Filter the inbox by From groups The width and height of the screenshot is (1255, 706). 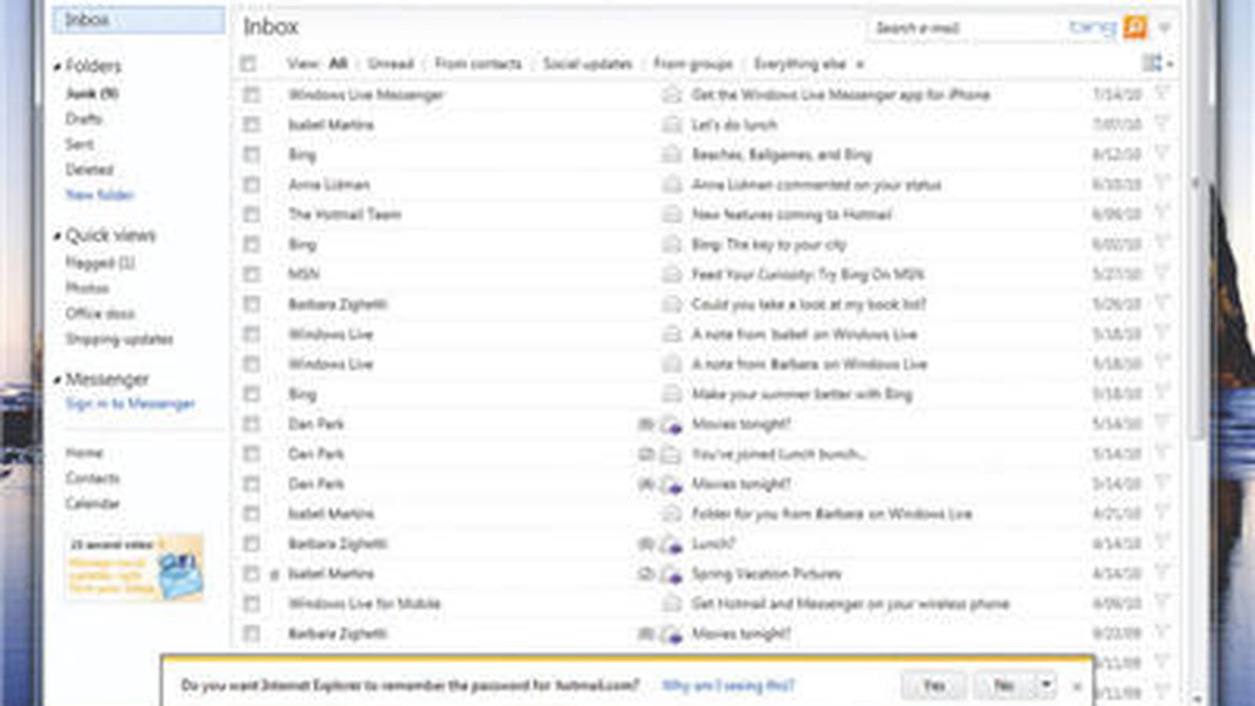693,64
